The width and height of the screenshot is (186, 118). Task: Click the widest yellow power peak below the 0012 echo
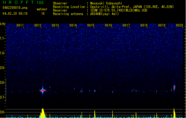[x=43, y=113]
